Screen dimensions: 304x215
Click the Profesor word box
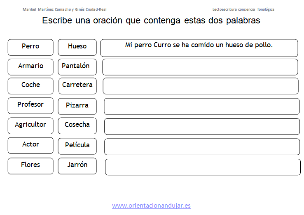tap(30, 106)
